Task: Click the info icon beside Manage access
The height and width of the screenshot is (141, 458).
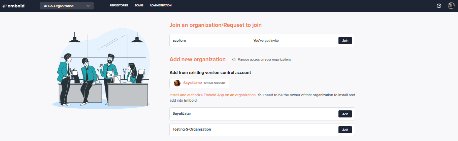Action: (x=234, y=60)
